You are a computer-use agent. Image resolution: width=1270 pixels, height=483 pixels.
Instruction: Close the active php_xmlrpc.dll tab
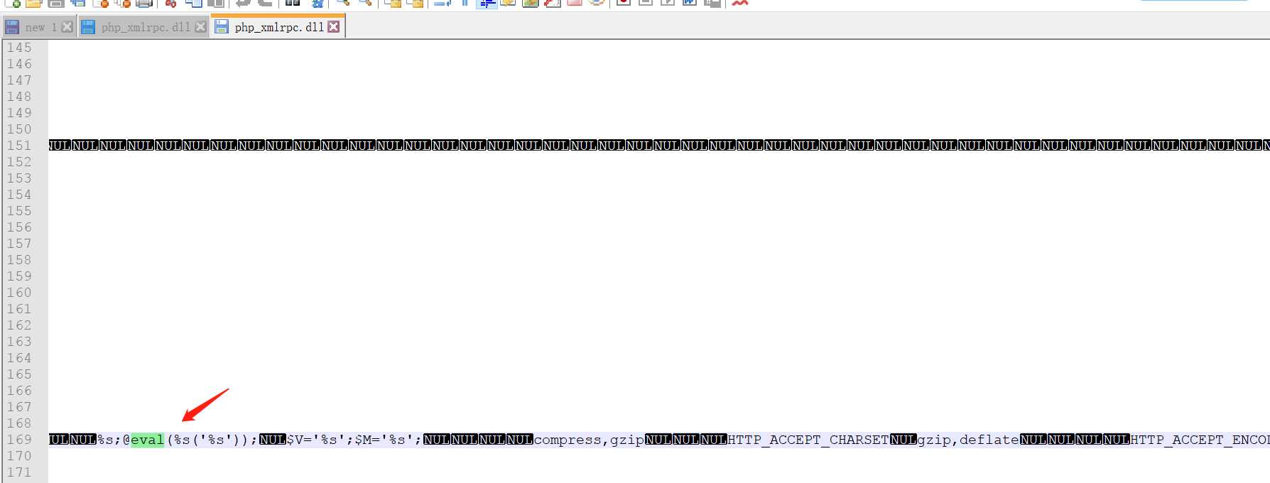tap(333, 27)
